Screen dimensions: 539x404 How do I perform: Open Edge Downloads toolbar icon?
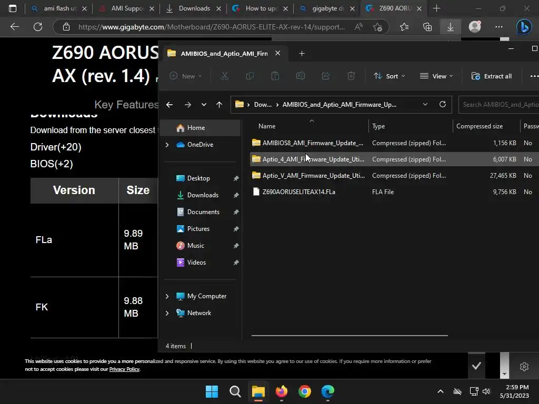(x=451, y=27)
